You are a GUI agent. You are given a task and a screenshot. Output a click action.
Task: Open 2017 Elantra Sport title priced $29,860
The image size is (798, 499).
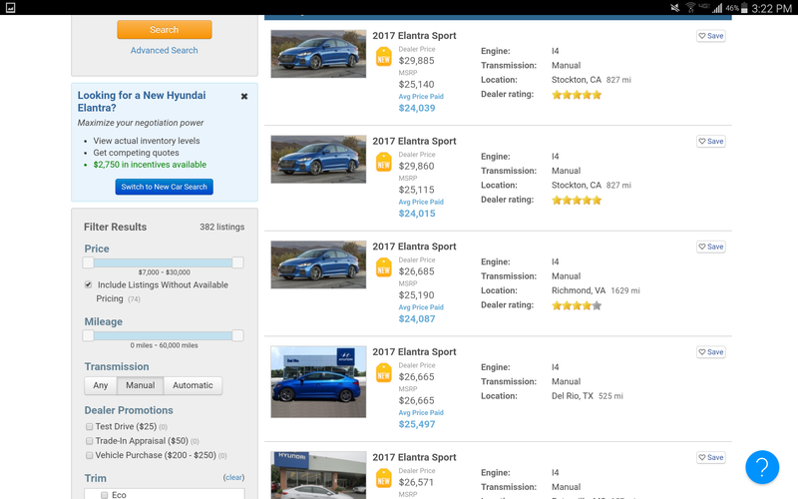[x=414, y=141]
